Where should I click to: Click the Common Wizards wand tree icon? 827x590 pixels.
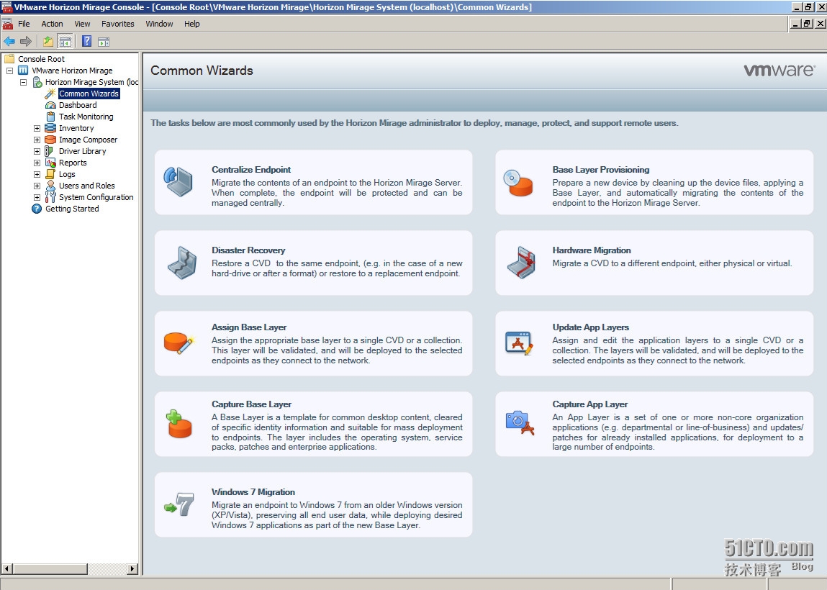[50, 94]
